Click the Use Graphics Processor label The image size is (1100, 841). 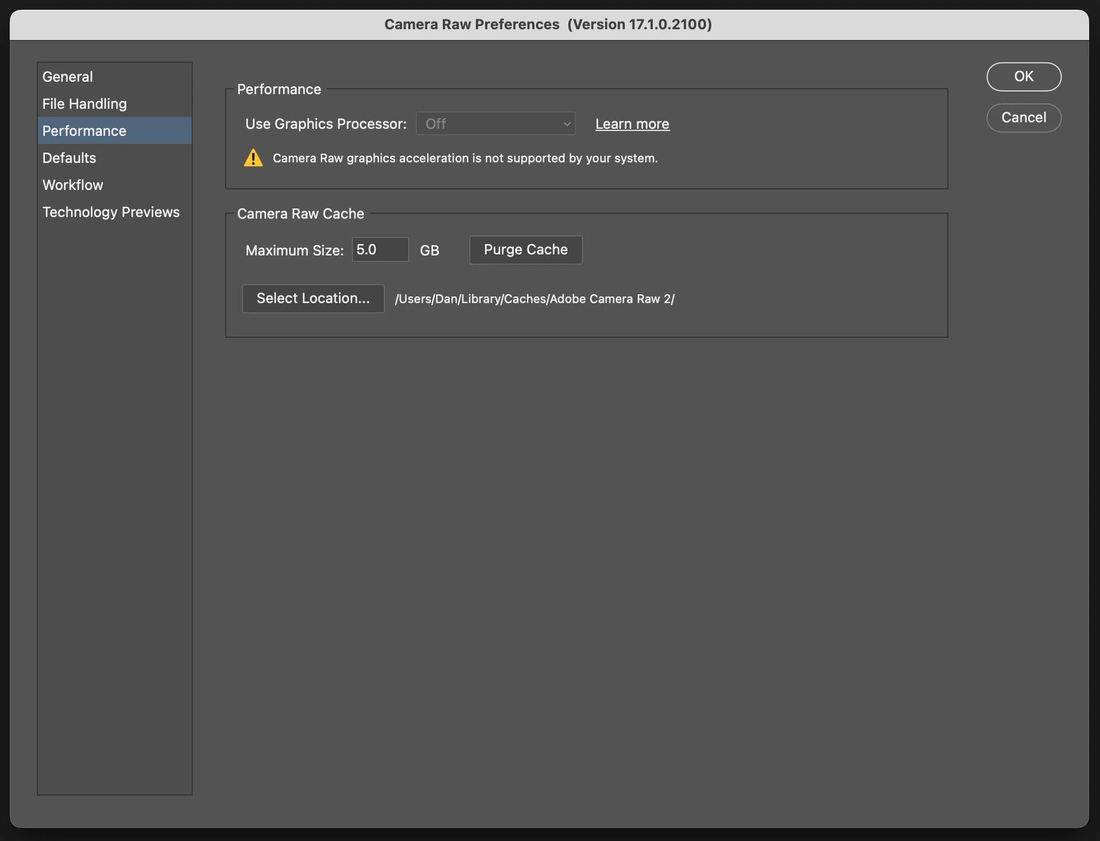point(326,124)
